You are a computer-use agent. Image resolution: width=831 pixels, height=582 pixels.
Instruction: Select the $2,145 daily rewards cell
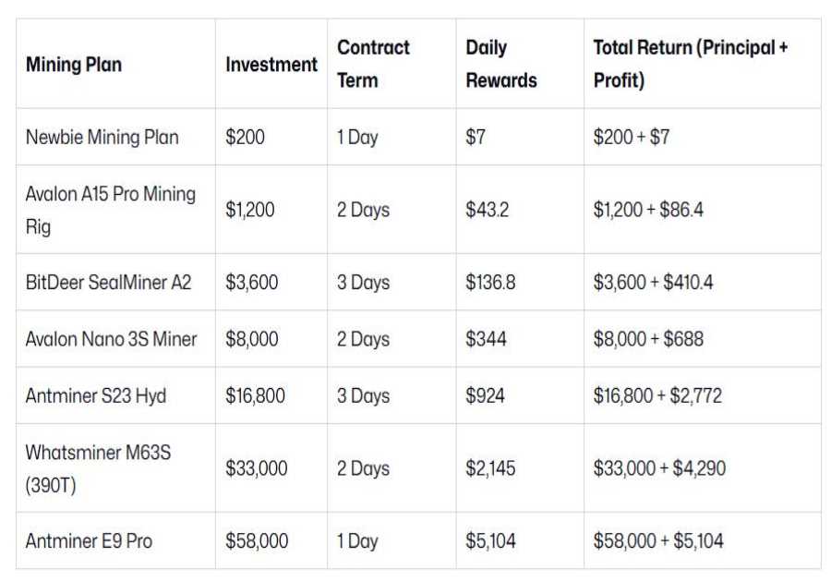[x=491, y=468]
